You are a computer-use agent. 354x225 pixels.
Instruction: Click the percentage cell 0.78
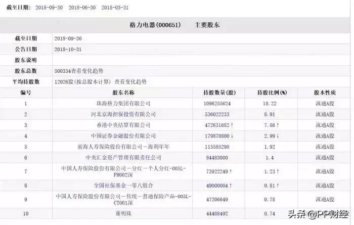270,200
